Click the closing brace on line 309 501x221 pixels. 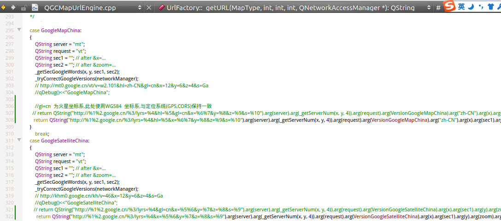pyautogui.click(x=31, y=127)
